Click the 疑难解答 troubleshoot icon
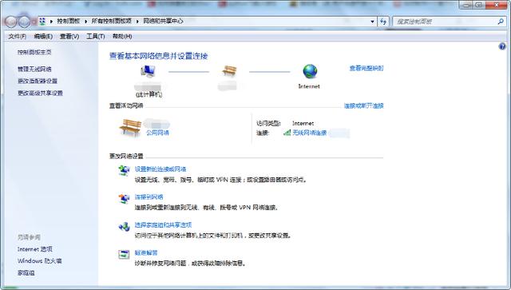Viewport: 511px width, 290px height. point(124,254)
